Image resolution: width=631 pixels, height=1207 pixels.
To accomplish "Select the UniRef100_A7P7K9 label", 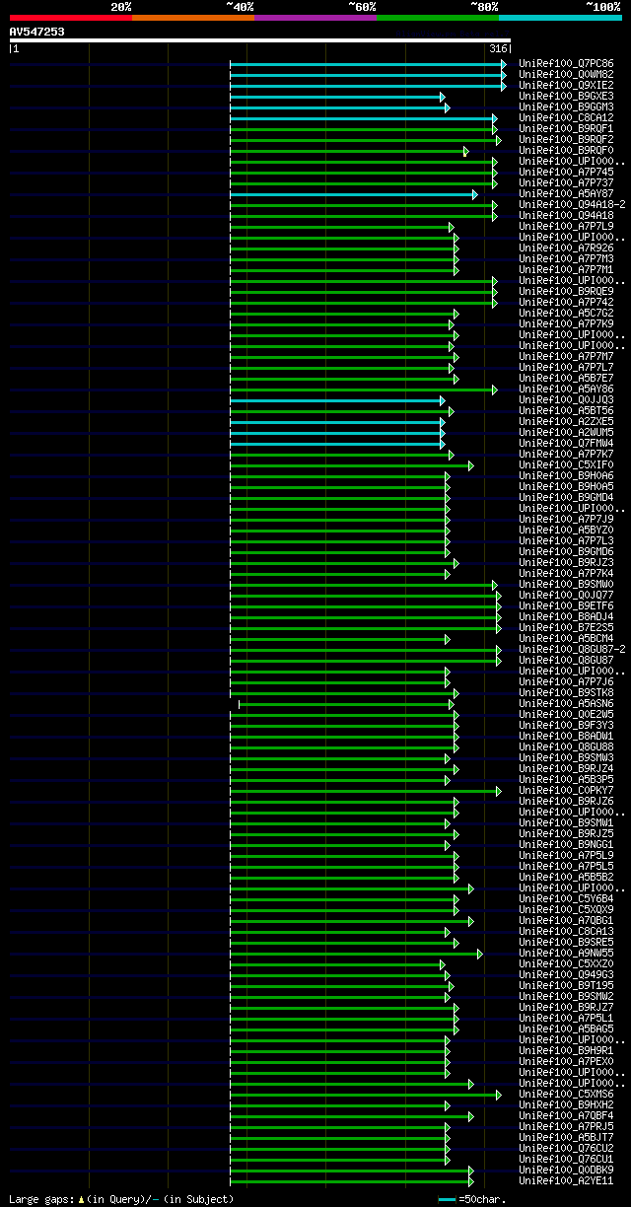I will coord(566,323).
